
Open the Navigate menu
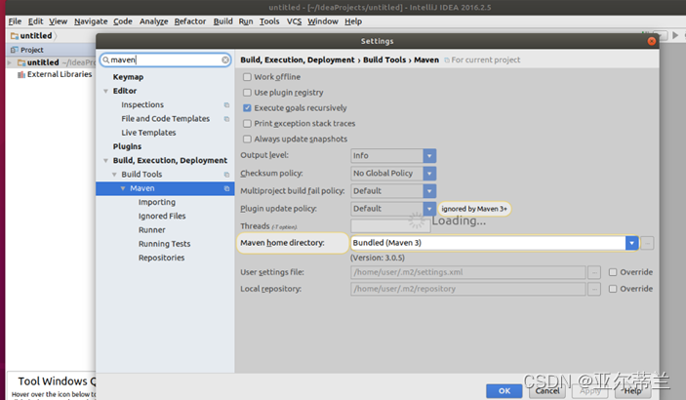click(91, 21)
